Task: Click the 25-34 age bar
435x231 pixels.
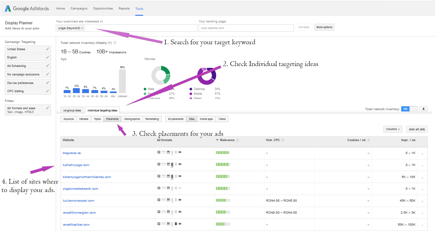Action: 76,91
